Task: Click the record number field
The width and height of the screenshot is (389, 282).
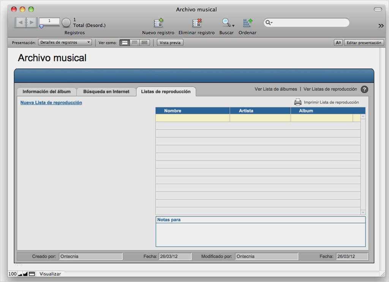Action: (x=49, y=21)
